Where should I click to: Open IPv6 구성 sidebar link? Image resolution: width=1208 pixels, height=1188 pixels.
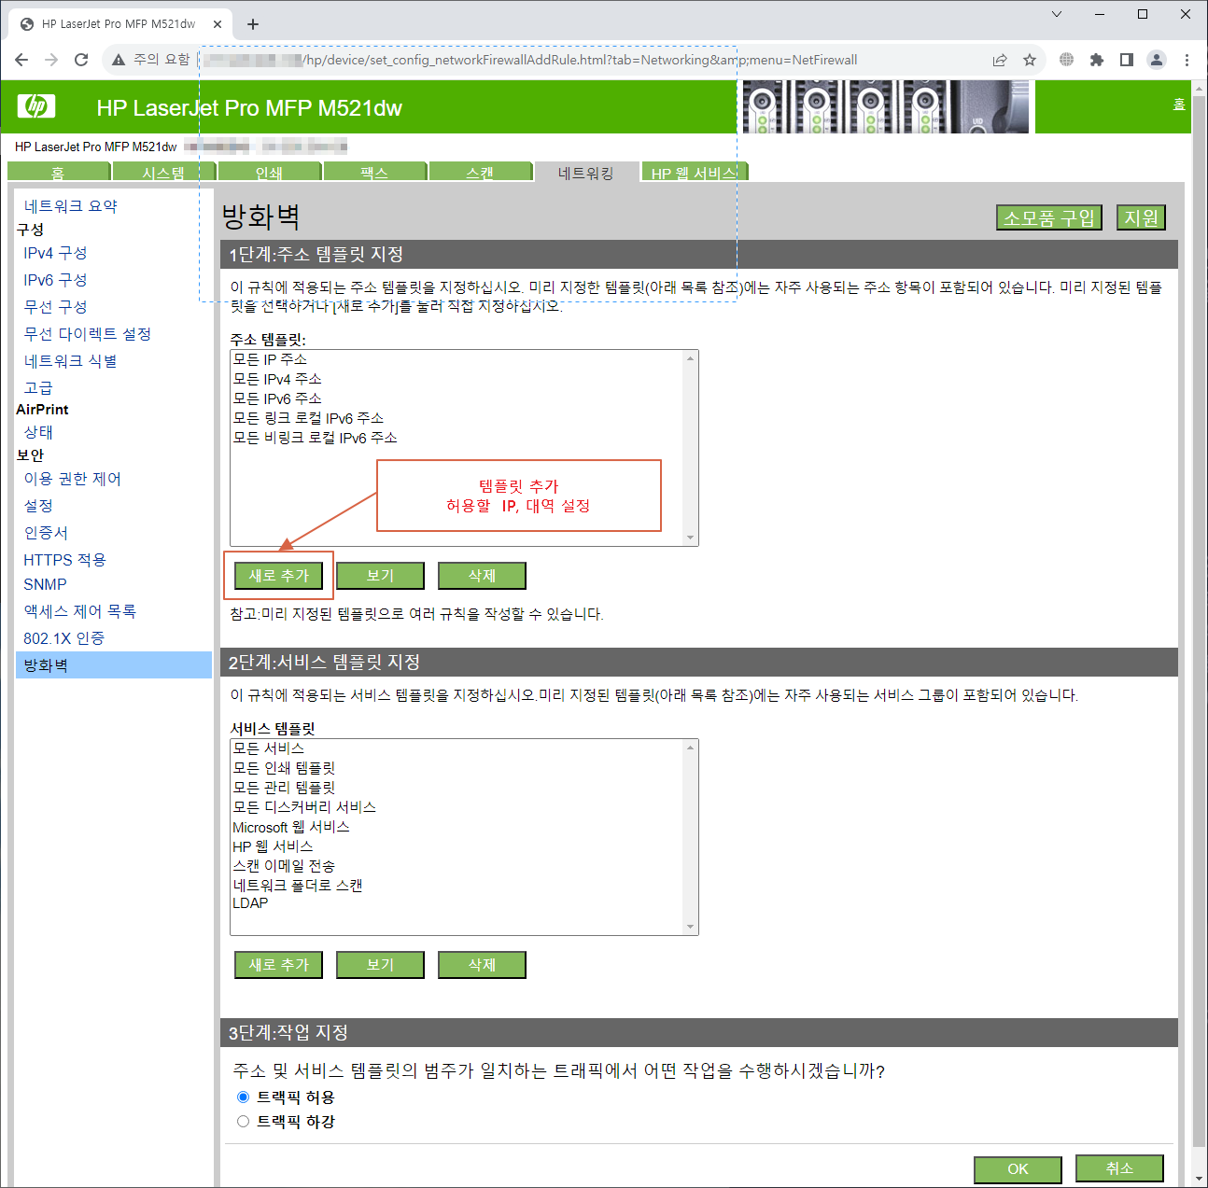(55, 280)
